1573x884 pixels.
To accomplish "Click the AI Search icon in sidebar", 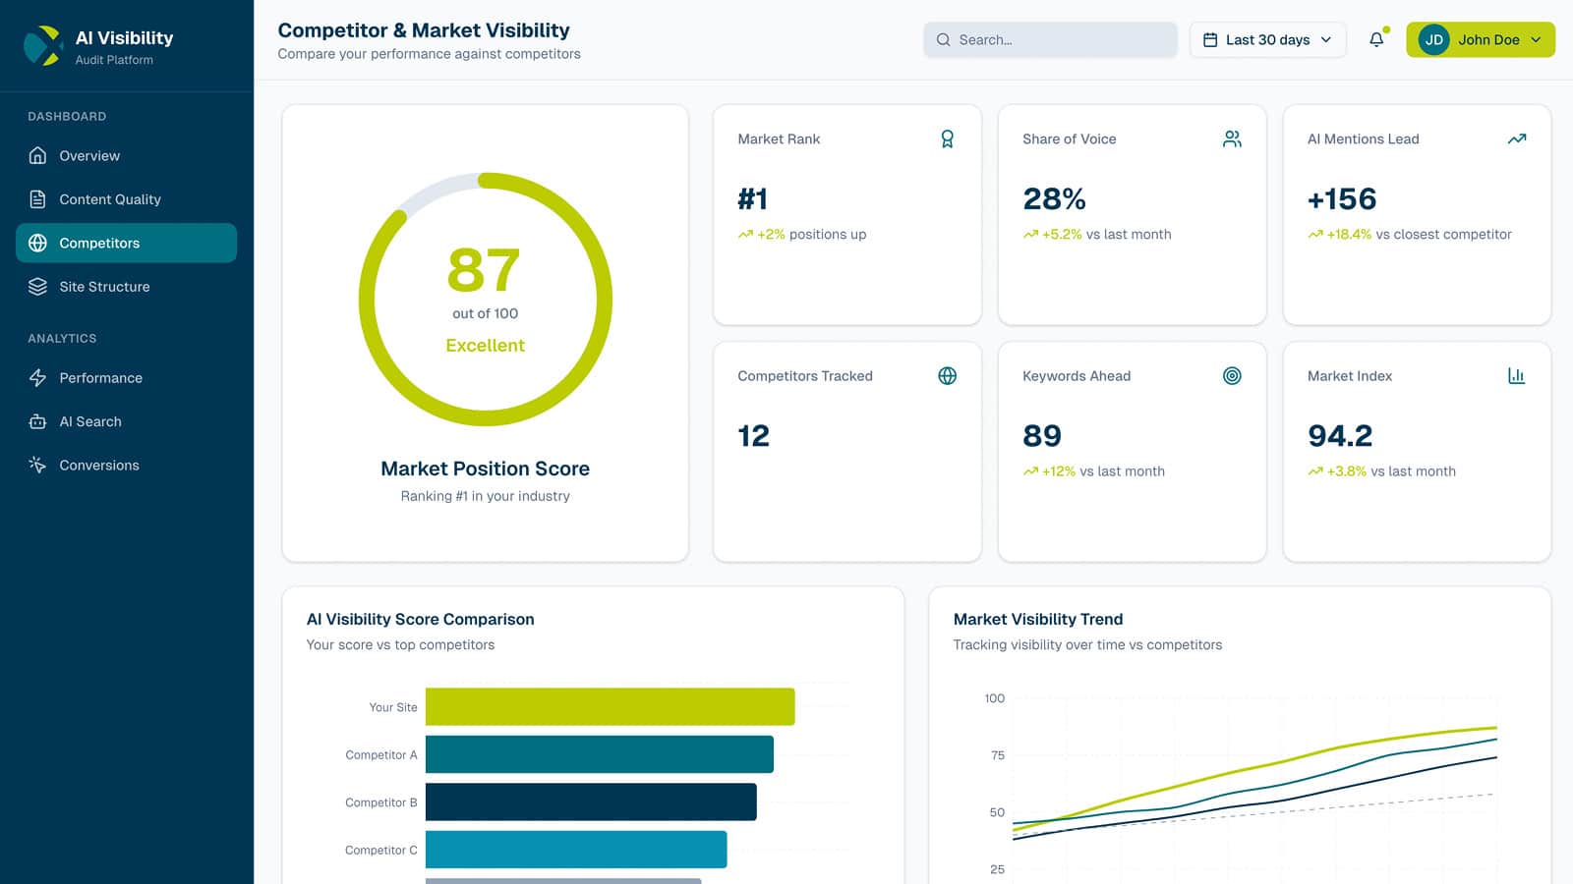I will pos(36,421).
